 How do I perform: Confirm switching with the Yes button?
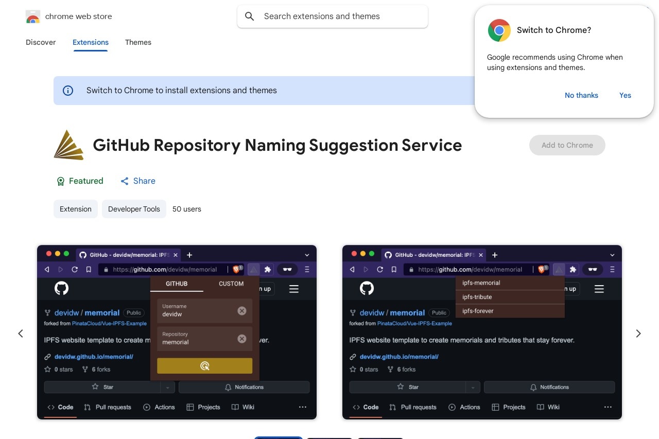[x=625, y=95]
